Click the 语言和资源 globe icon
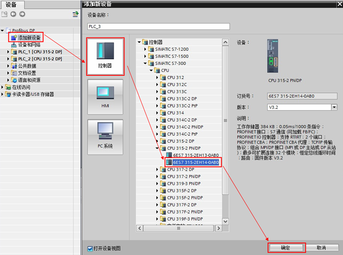 [14, 80]
